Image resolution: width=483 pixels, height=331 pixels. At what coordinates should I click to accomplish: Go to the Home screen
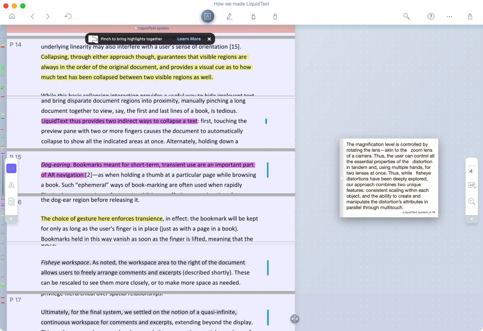(12, 17)
